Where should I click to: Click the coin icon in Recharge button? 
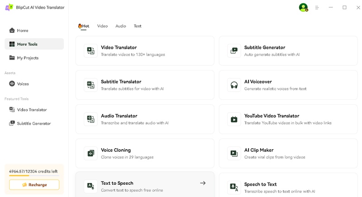point(24,185)
